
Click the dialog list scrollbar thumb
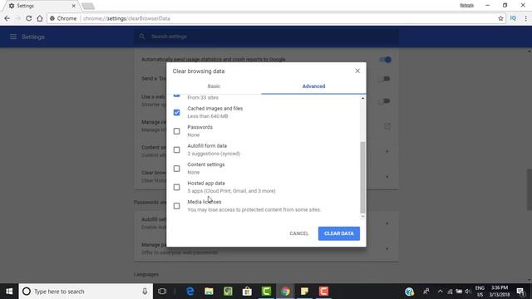click(x=362, y=178)
